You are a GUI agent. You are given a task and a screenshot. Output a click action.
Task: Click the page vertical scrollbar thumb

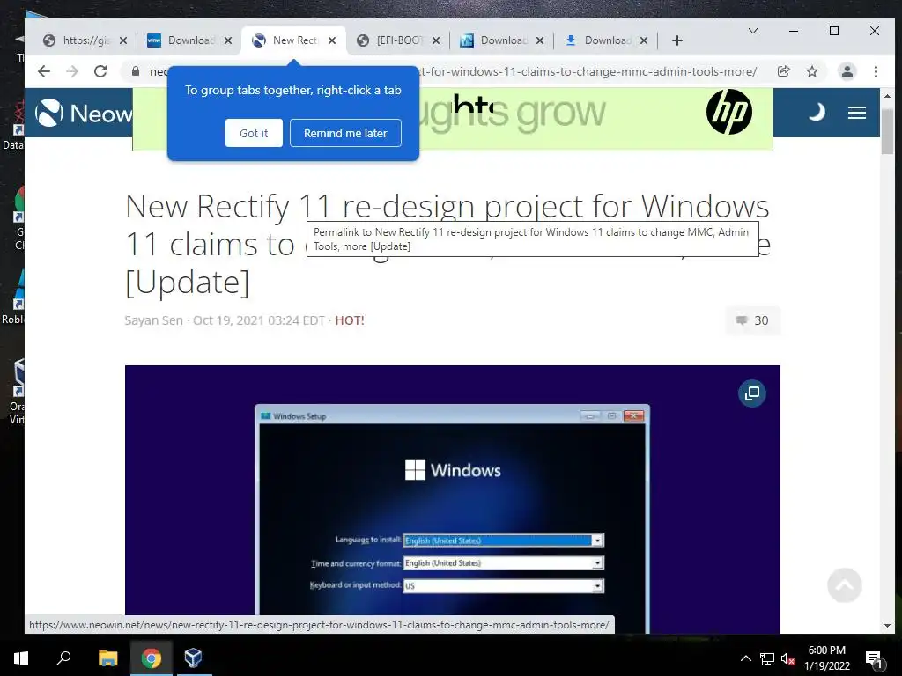pyautogui.click(x=886, y=131)
